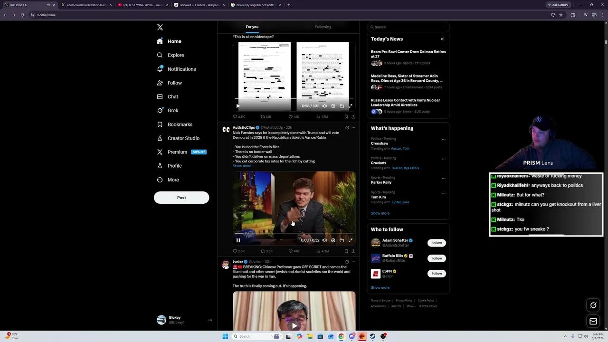Open settings gear on Nick Fuentes video
Viewport: 608px width, 342px height.
pyautogui.click(x=333, y=240)
